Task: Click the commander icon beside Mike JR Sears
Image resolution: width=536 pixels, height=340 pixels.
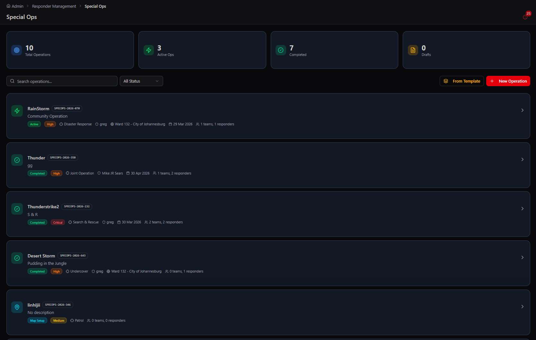Action: click(99, 173)
